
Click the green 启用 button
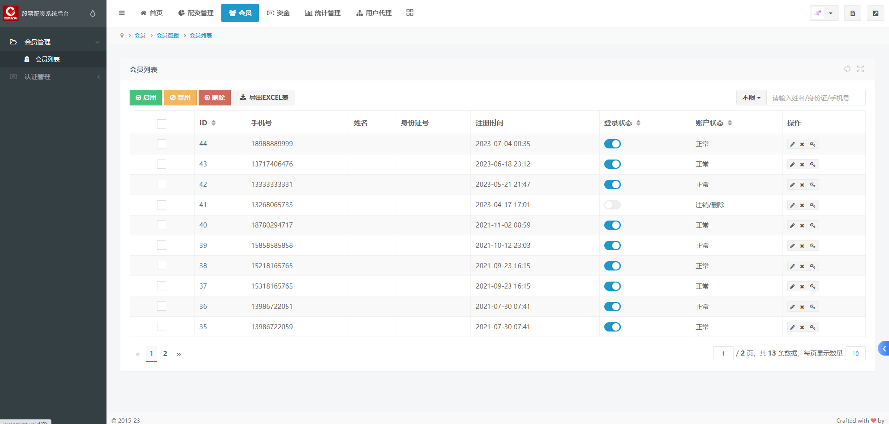146,98
